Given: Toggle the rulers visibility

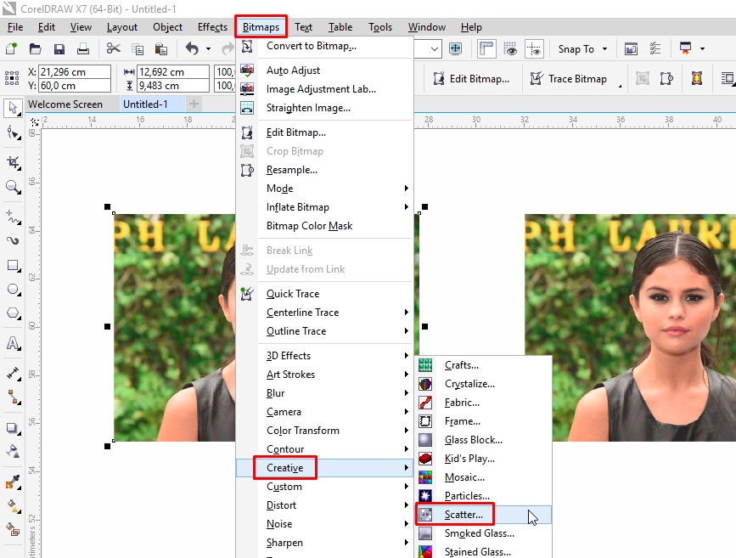Looking at the screenshot, I should 486,48.
